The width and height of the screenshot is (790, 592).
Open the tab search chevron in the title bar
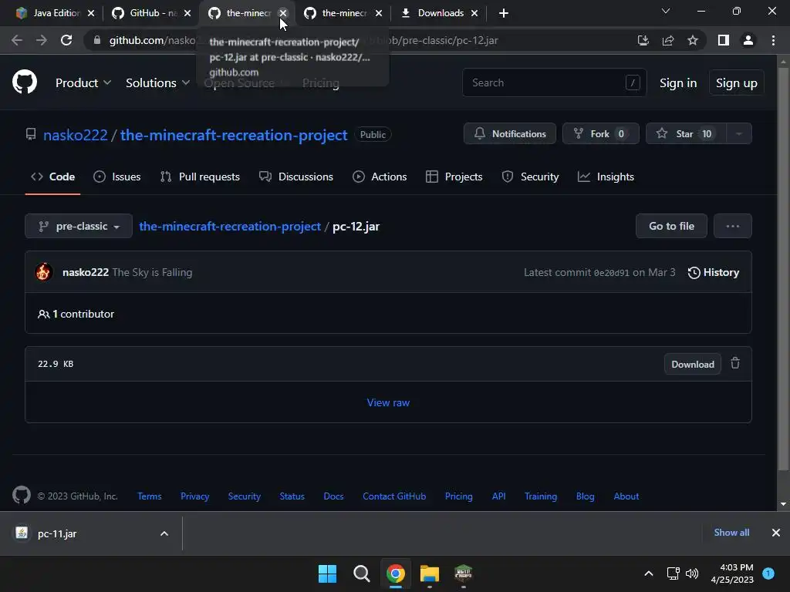click(x=666, y=11)
